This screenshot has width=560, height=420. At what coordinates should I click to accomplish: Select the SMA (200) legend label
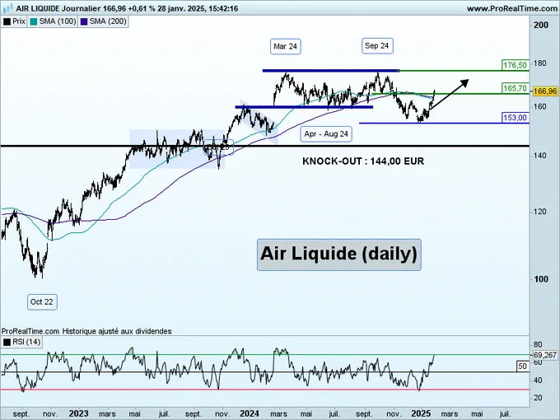(108, 21)
